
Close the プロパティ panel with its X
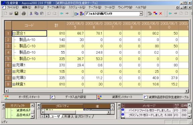pyautogui.click(x=39, y=105)
